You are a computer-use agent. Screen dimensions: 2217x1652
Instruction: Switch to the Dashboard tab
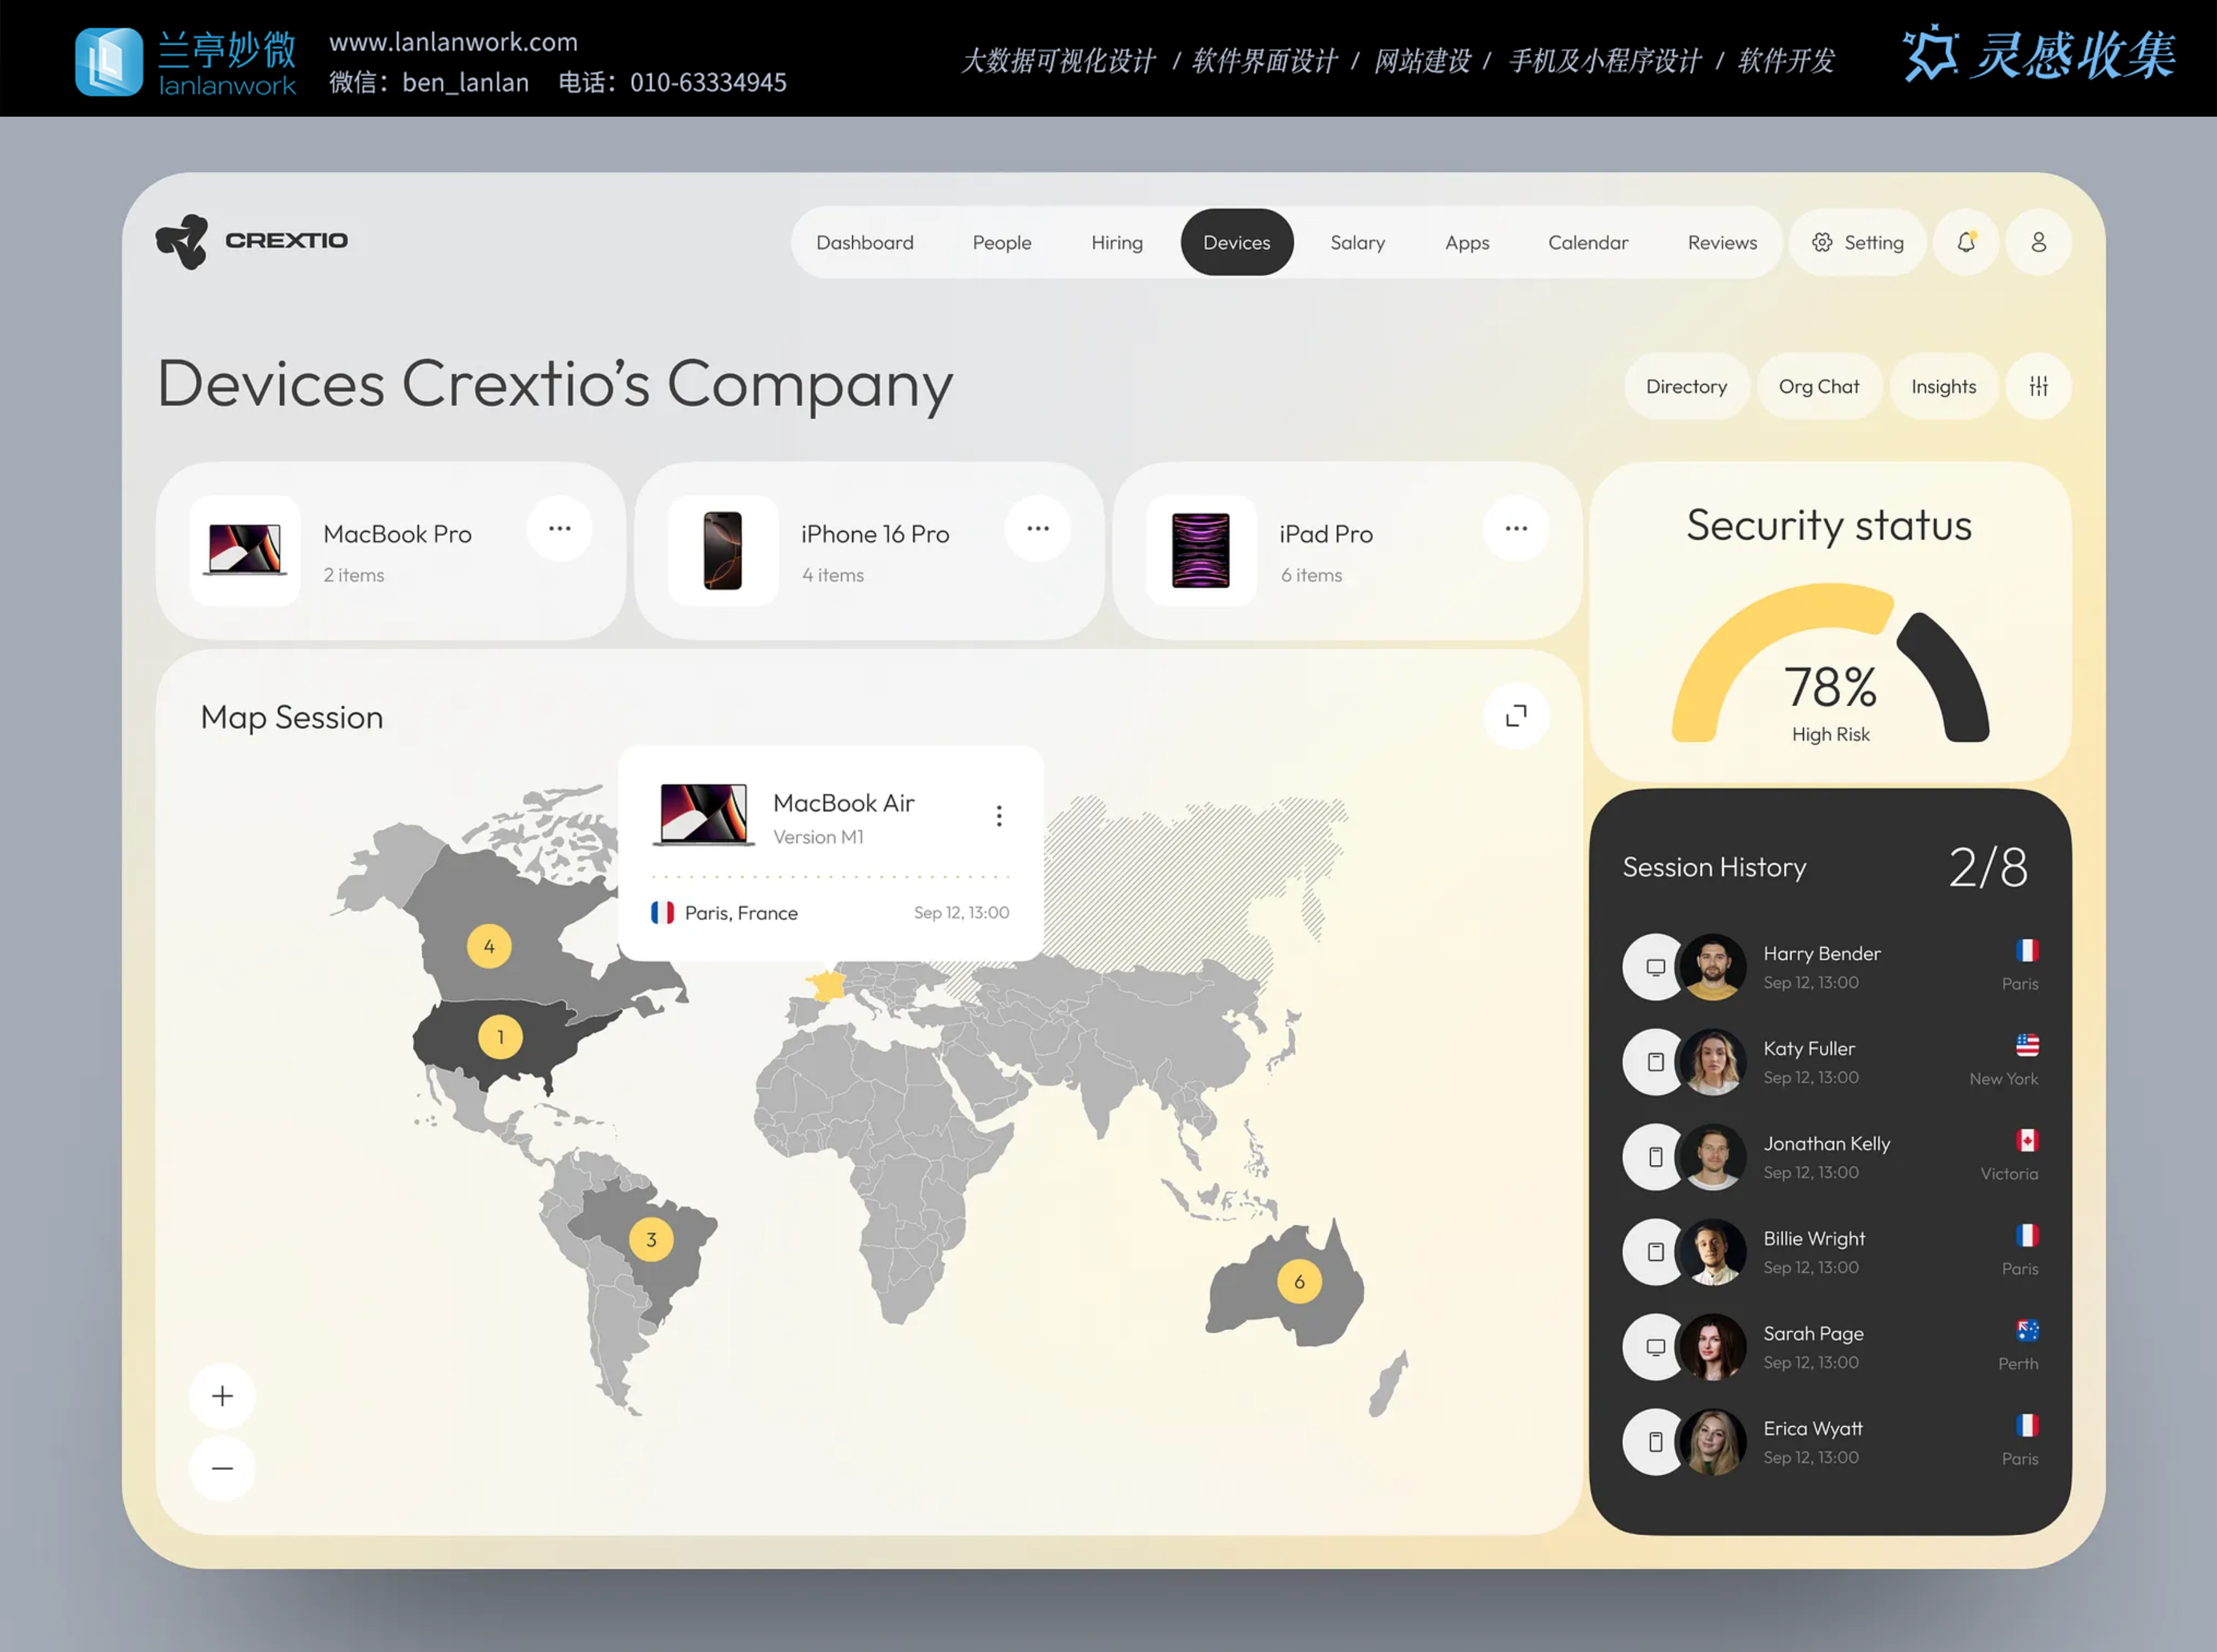point(864,242)
